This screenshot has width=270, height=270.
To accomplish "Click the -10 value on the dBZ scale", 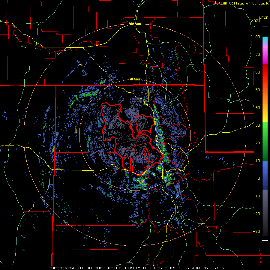I will tap(256, 196).
